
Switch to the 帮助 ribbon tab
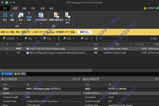click(x=51, y=8)
